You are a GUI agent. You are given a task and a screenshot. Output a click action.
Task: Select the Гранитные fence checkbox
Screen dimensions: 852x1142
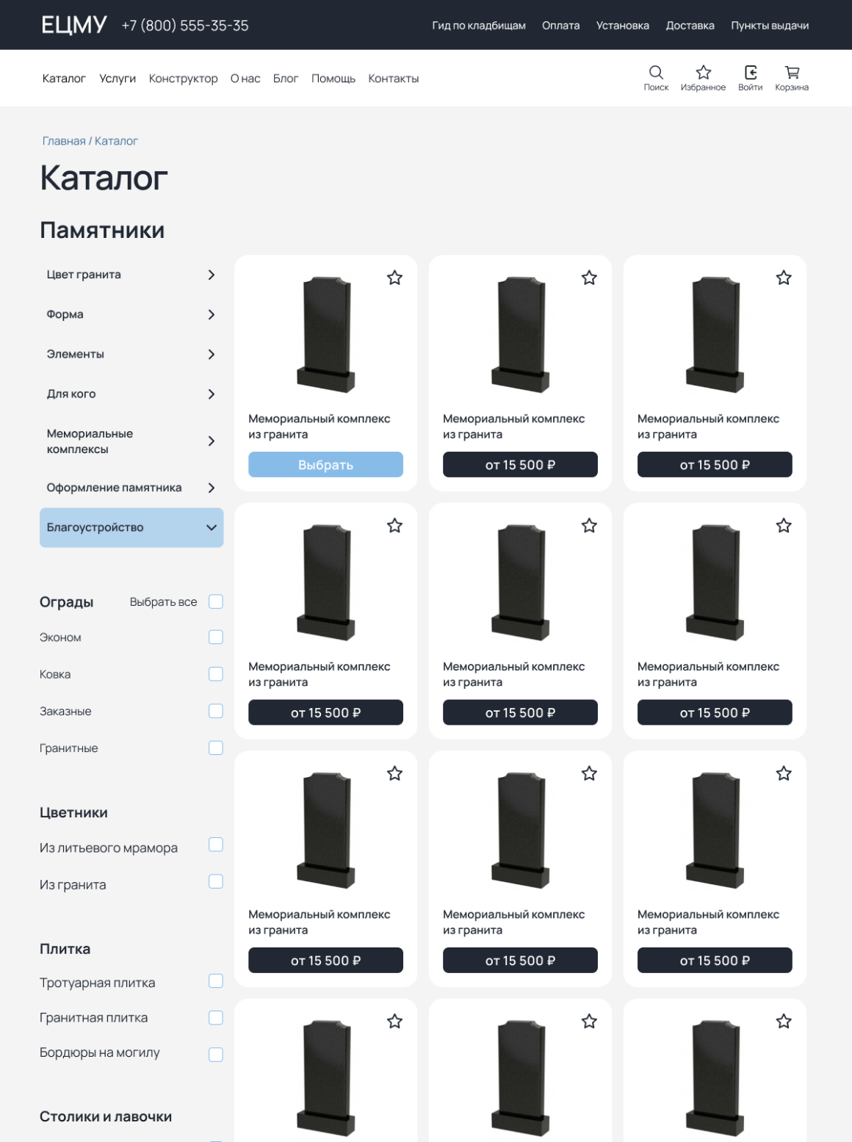click(216, 748)
